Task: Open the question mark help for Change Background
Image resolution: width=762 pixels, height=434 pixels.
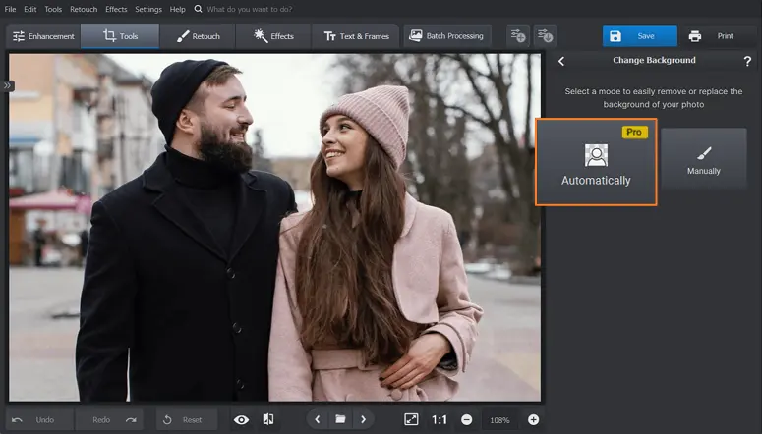Action: pyautogui.click(x=747, y=61)
